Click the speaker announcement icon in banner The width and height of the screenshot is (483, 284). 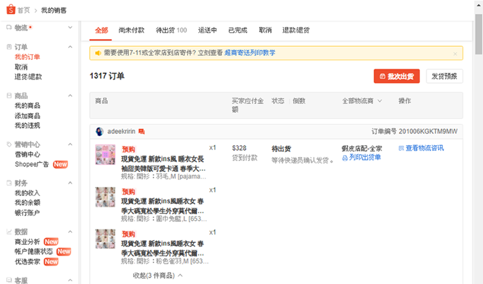point(98,53)
